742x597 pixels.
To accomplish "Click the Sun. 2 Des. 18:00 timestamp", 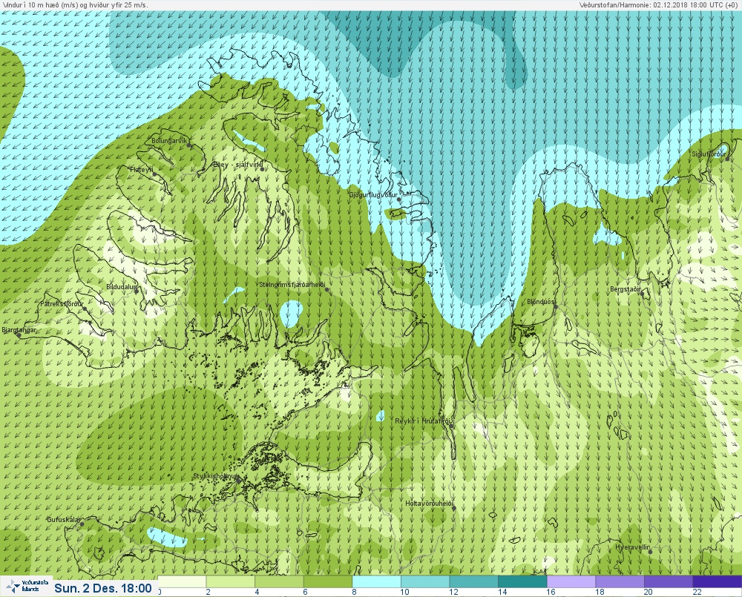I will coord(102,588).
